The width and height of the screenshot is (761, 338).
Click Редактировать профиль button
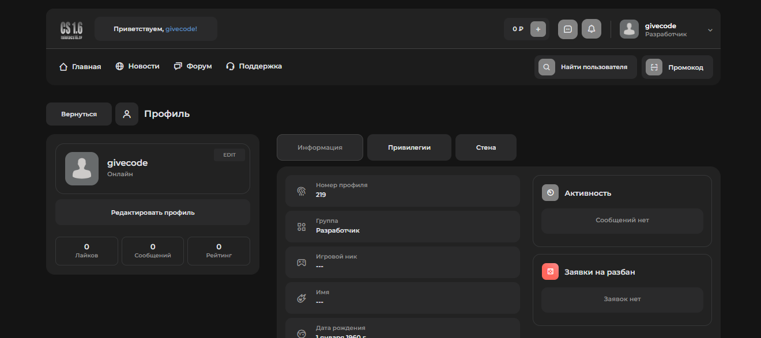tap(153, 212)
